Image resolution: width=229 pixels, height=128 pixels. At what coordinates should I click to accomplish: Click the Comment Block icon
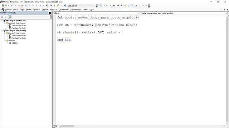click(x=129, y=6)
